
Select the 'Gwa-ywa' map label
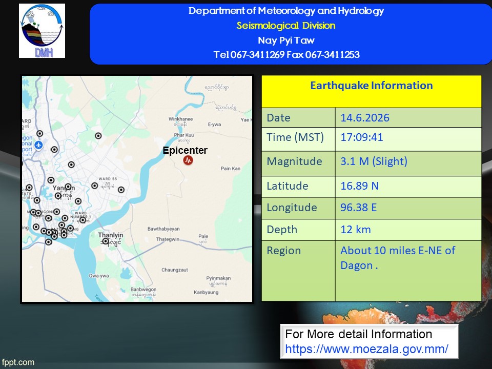pos(99,276)
